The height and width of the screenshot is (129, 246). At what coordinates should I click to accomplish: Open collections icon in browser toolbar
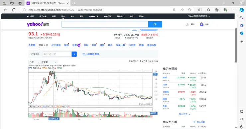[217, 10]
